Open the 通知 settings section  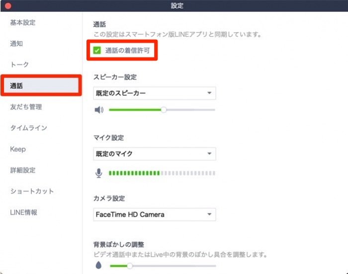16,44
